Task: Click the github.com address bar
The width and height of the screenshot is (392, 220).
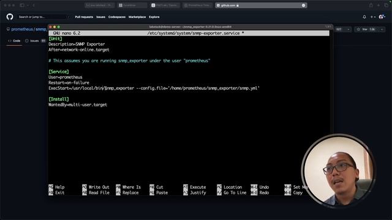Action: [261, 5]
